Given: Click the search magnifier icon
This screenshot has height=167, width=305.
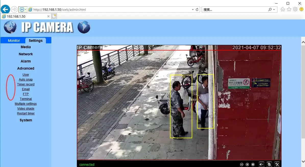Looking at the screenshot, I should click(270, 9).
